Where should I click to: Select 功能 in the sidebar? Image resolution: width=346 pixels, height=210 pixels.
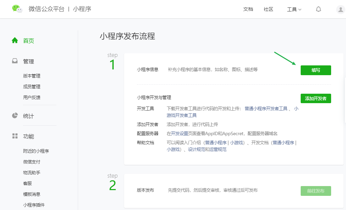click(28, 136)
